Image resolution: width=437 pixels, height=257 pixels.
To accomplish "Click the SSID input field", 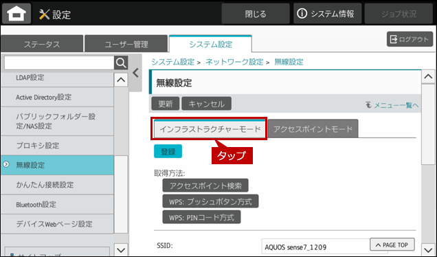I will (x=325, y=247).
